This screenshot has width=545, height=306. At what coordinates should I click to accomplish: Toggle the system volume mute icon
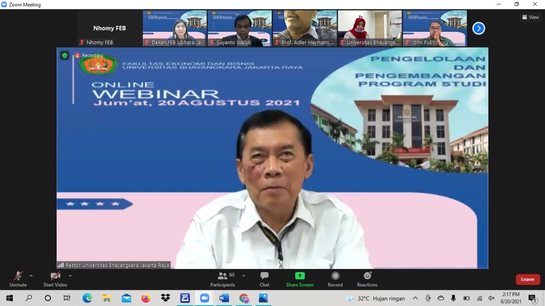(491, 298)
